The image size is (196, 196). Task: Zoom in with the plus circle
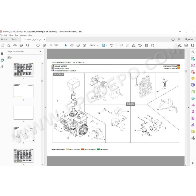pyautogui.click(x=84, y=45)
